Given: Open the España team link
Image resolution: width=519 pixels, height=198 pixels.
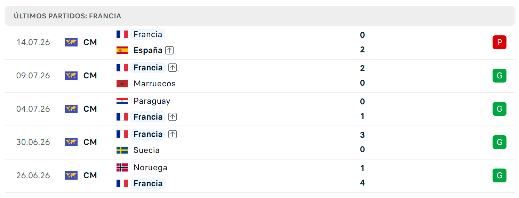Looking at the screenshot, I should click(x=148, y=50).
